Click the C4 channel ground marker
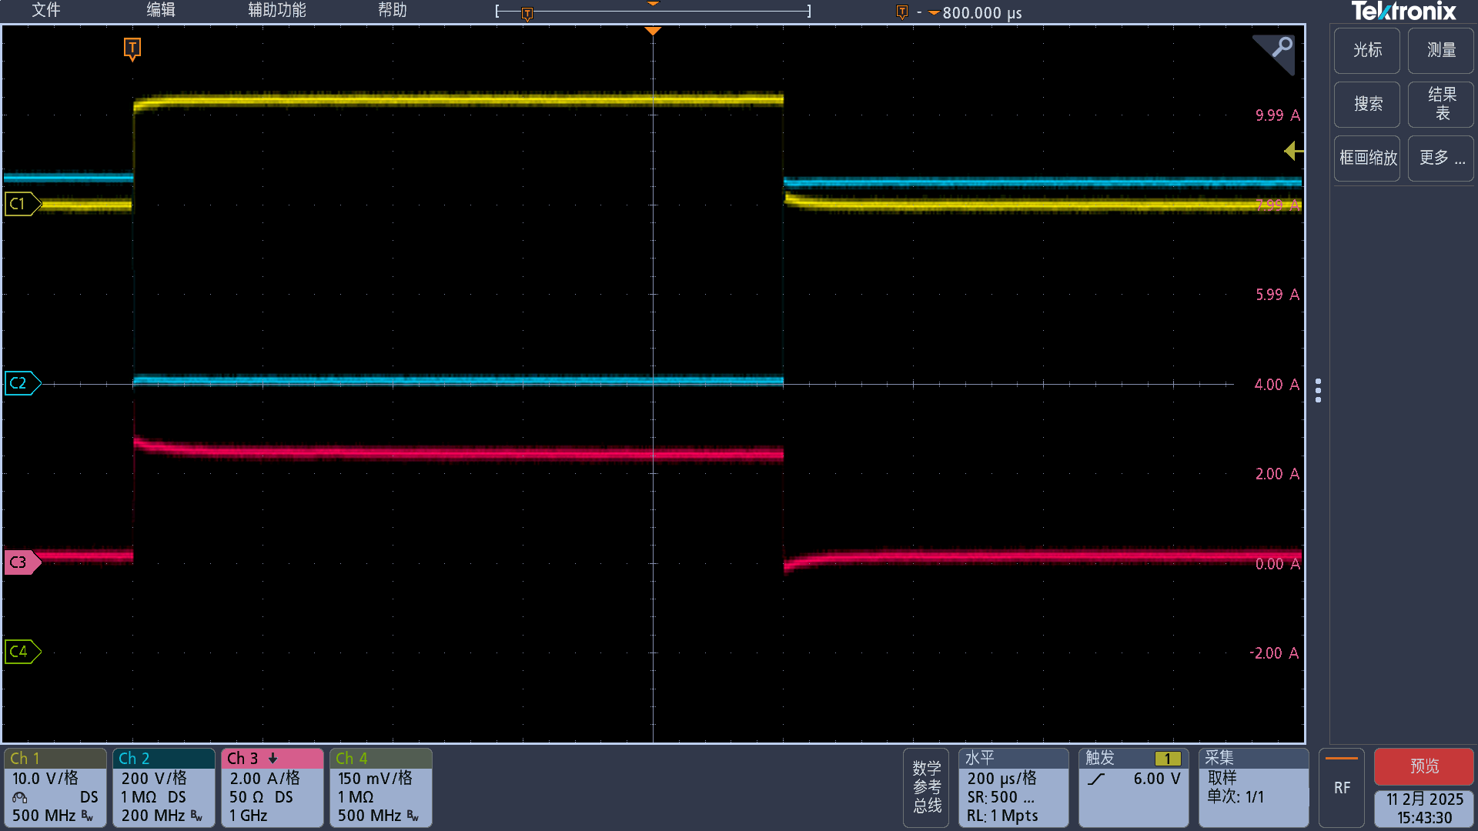The width and height of the screenshot is (1478, 831). tap(20, 652)
